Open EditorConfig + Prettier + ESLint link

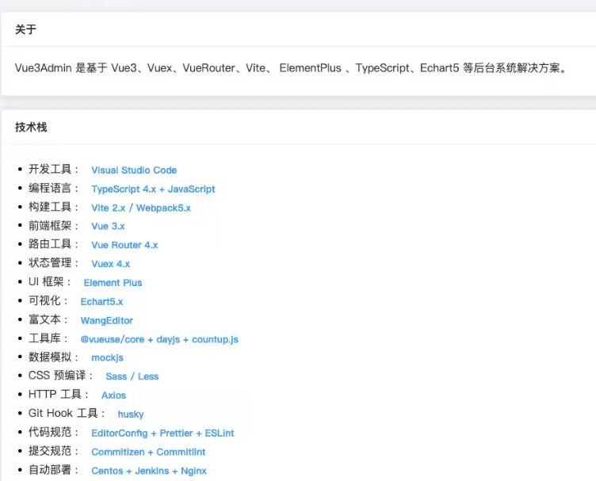point(162,433)
